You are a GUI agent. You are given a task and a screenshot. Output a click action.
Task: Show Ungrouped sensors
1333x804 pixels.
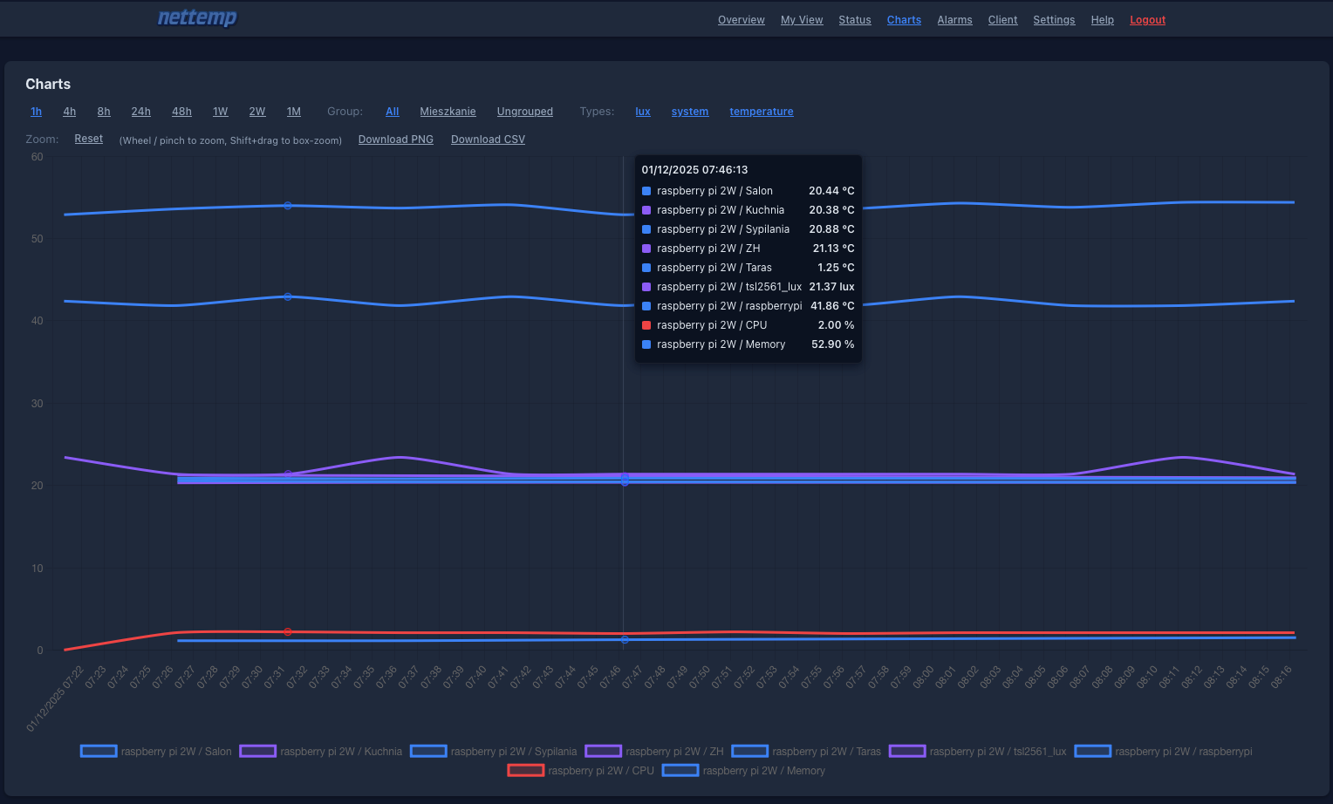(x=524, y=111)
